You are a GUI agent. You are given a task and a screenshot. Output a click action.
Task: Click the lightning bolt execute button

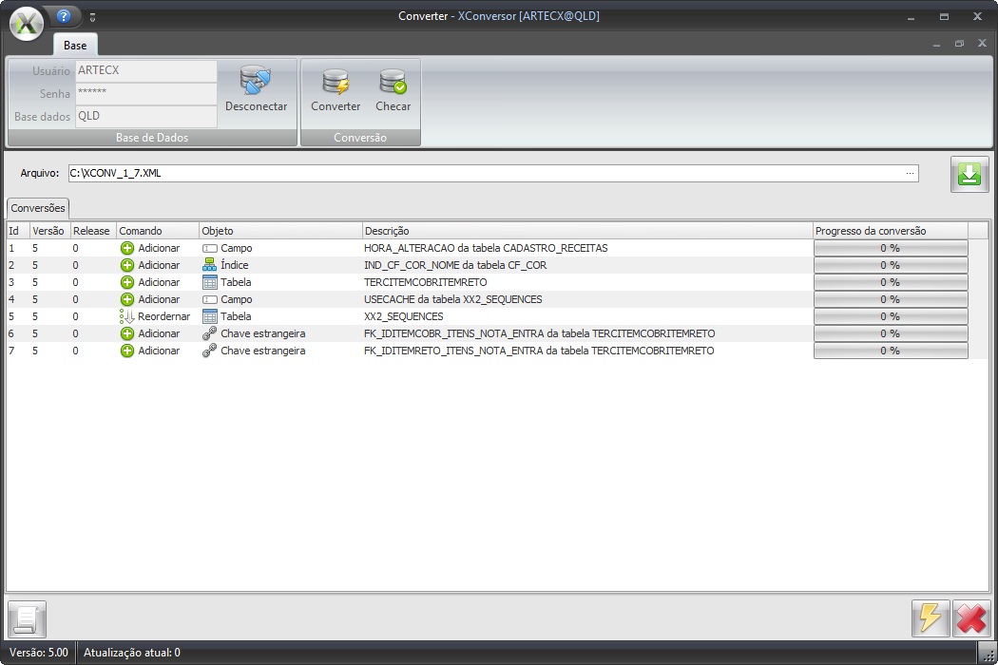point(930,617)
